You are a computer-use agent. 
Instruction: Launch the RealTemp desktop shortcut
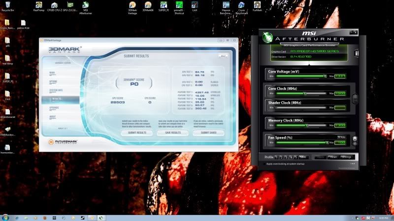coord(37,5)
